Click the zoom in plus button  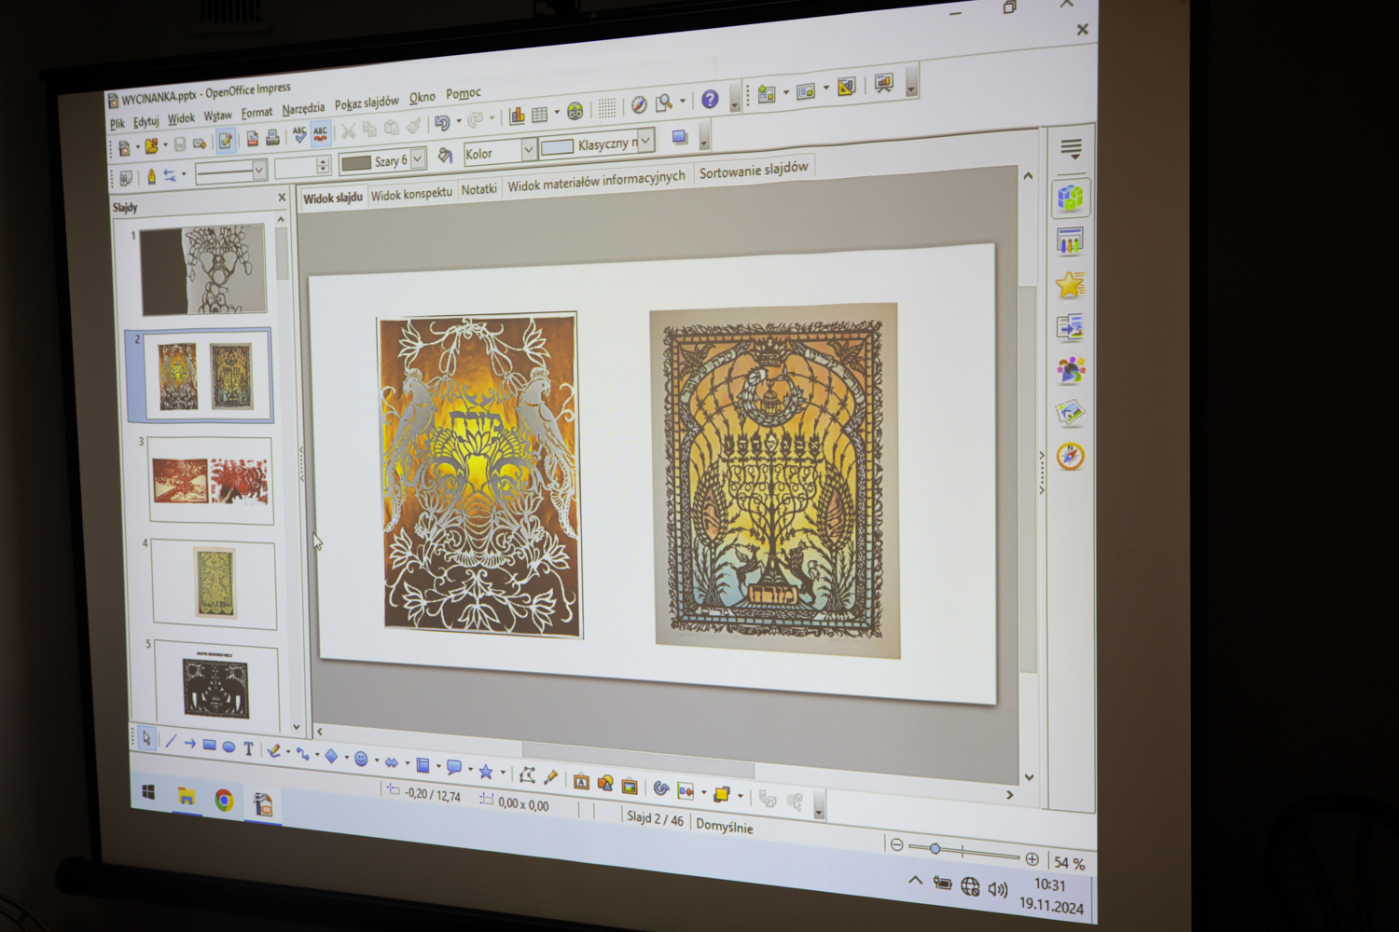click(1032, 858)
